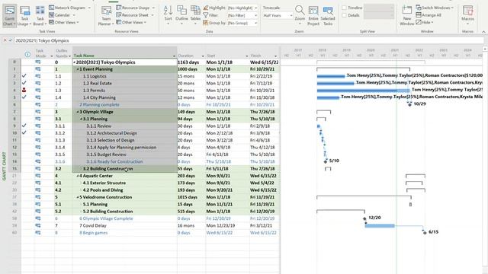Click the 5/10 milestone marker in Gantt chart
This screenshot has width=488, height=274.
326,161
